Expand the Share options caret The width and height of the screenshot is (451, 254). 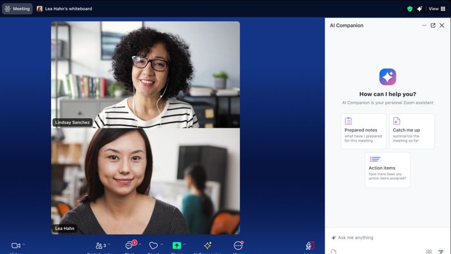click(184, 244)
